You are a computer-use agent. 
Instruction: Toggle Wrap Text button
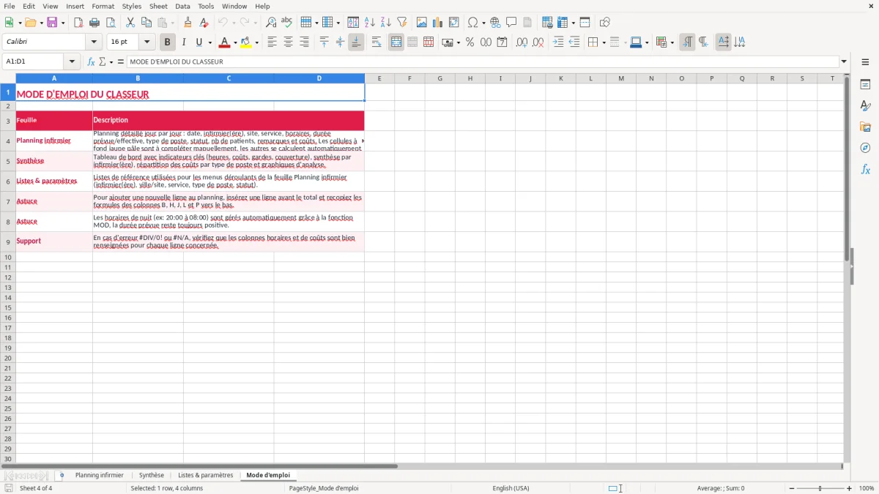click(x=377, y=42)
